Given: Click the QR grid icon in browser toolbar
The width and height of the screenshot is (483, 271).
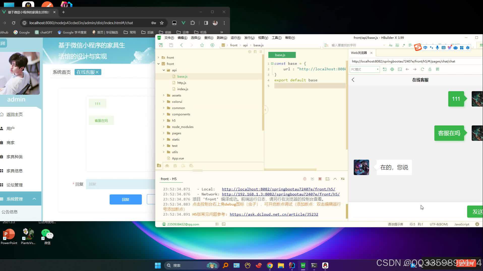Looking at the screenshot, I should [x=437, y=69].
